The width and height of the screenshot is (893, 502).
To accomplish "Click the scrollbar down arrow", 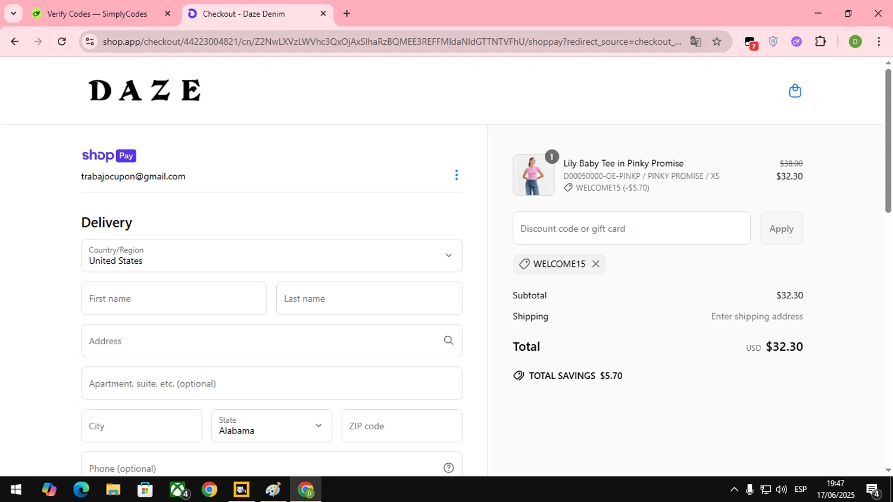I will tap(888, 470).
